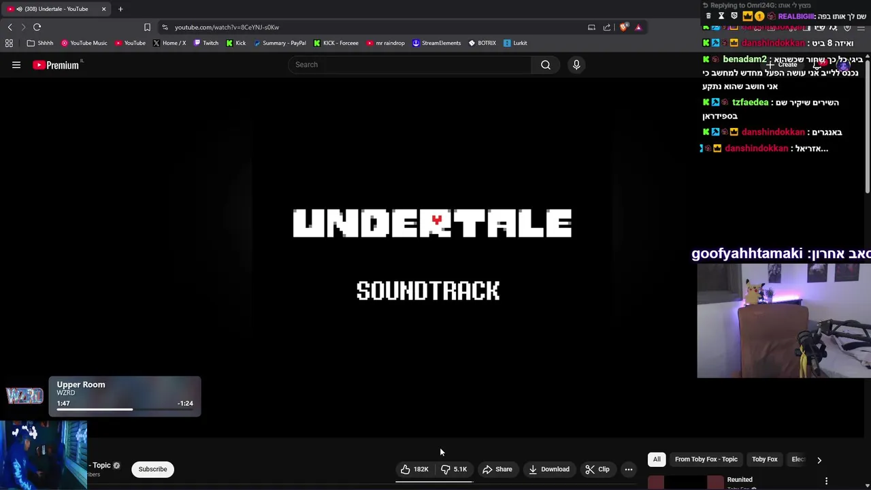871x490 pixels.
Task: Reload the current page
Action: (37, 27)
